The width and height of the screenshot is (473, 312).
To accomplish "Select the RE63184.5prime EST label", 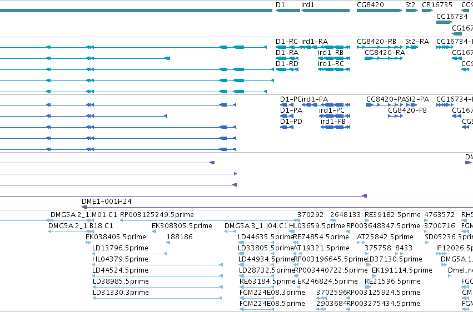I will coord(267,281).
